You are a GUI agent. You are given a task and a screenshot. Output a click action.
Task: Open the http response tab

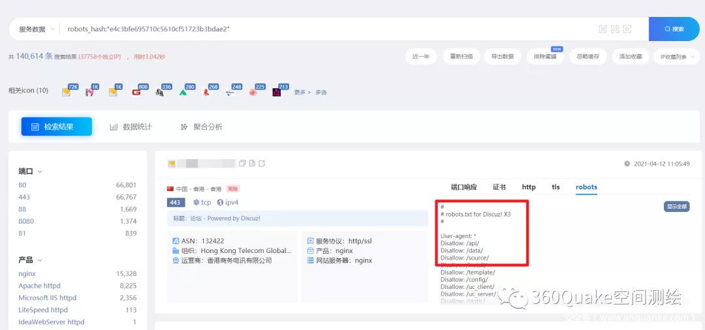coord(529,187)
